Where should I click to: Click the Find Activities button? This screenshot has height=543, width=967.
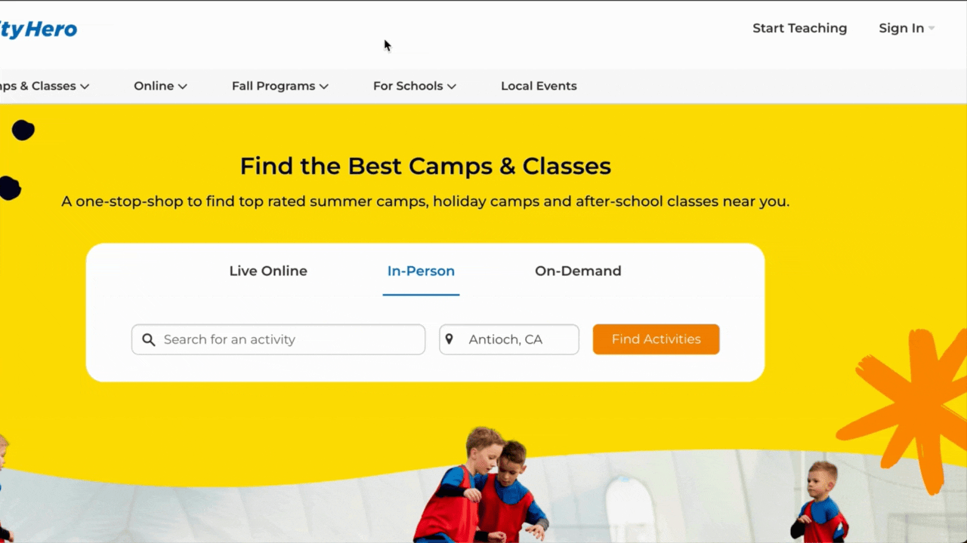[x=656, y=339]
